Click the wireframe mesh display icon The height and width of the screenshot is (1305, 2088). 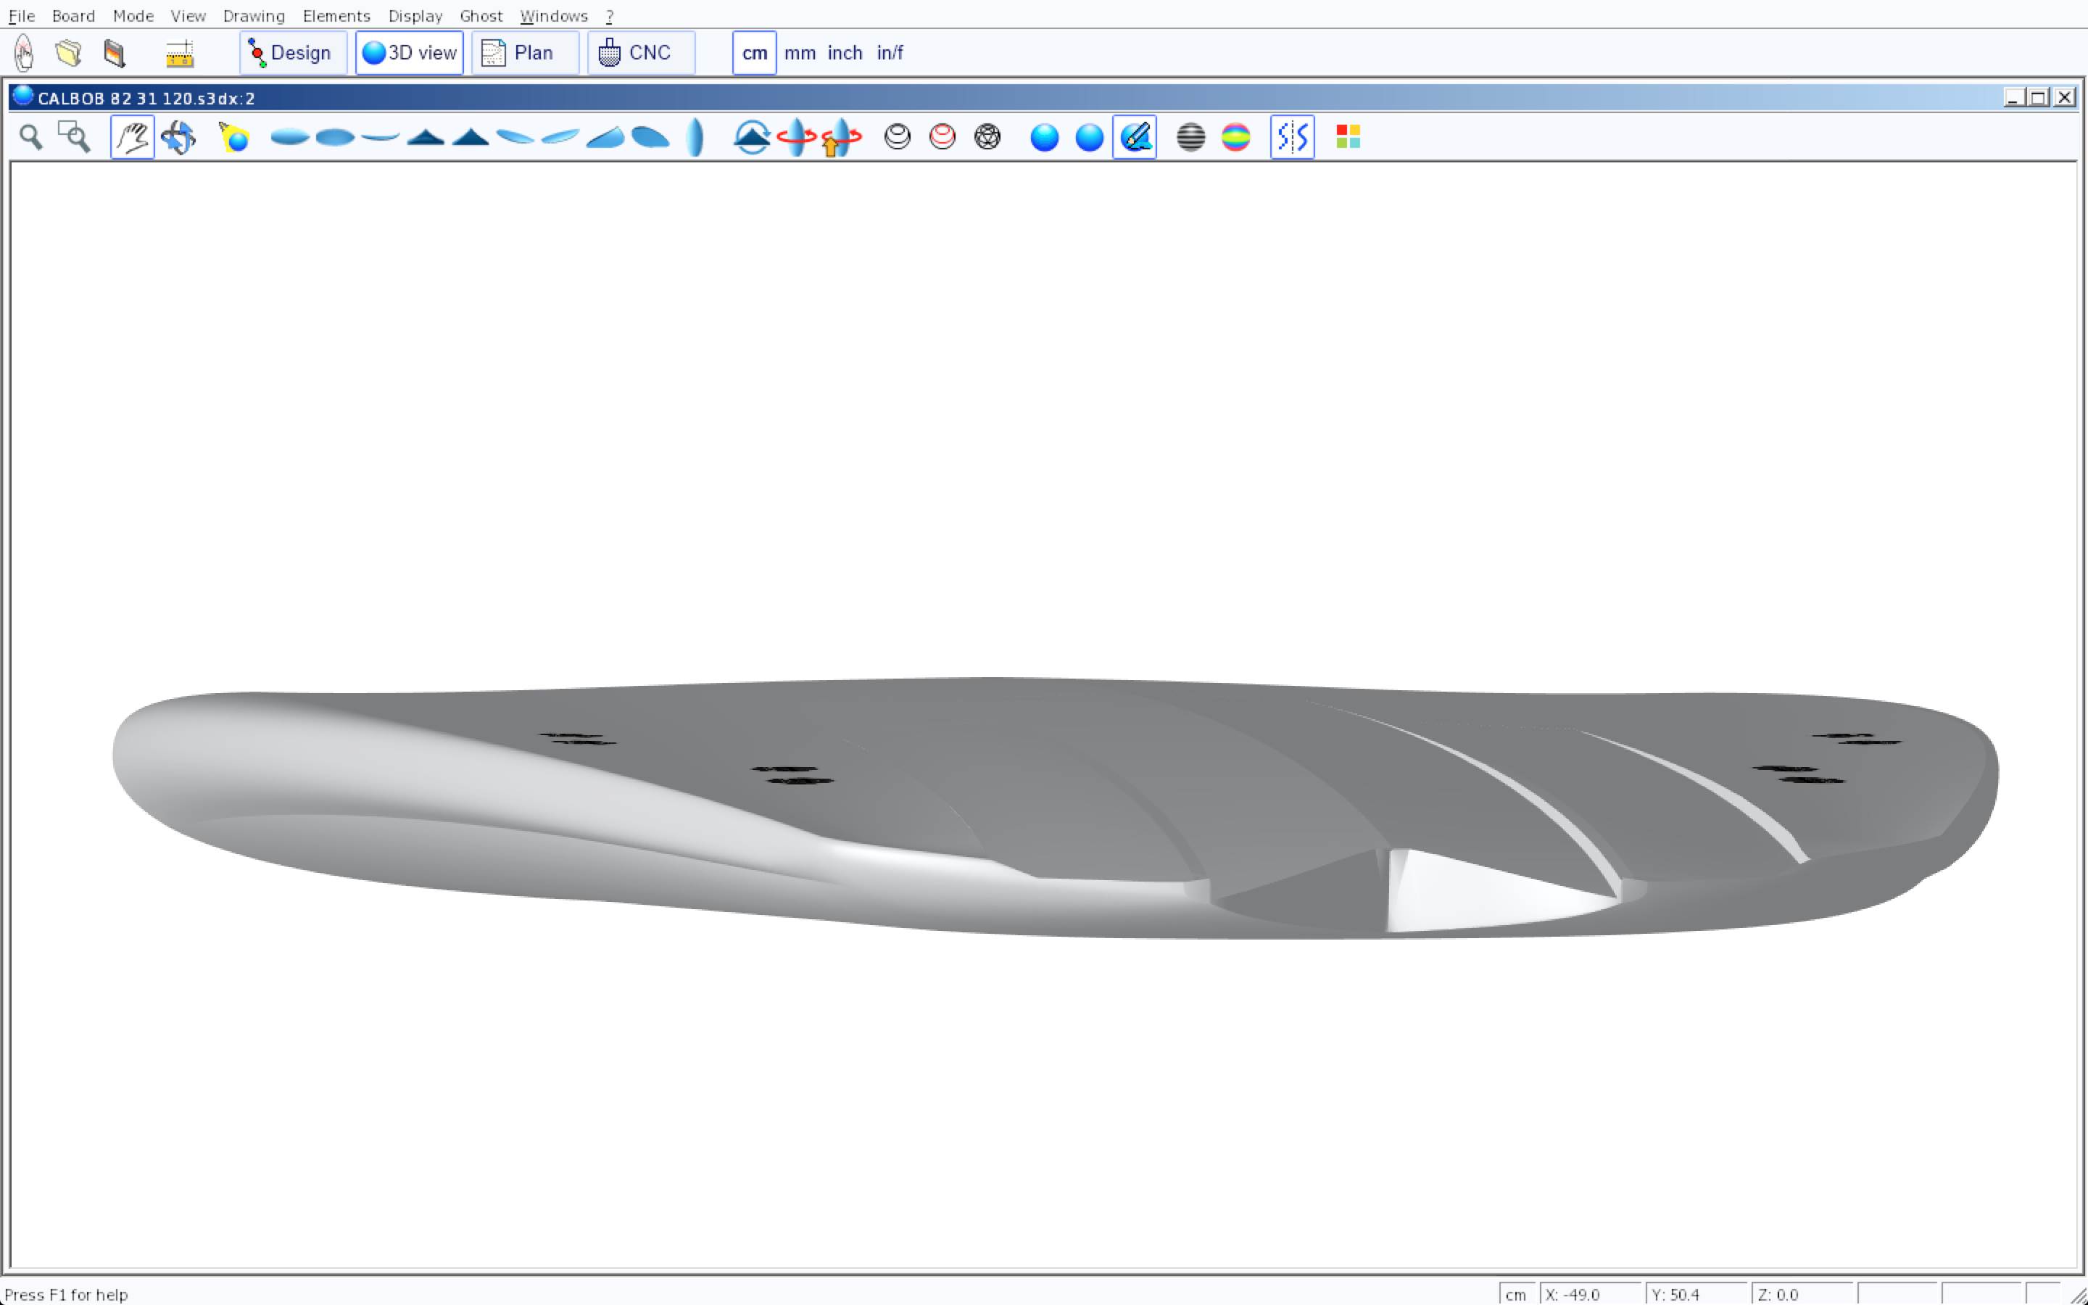coord(987,137)
